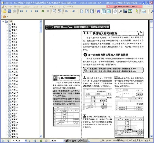Screen dimensions: 154x143
Task: Click status bar previous page button
Action: (8, 141)
